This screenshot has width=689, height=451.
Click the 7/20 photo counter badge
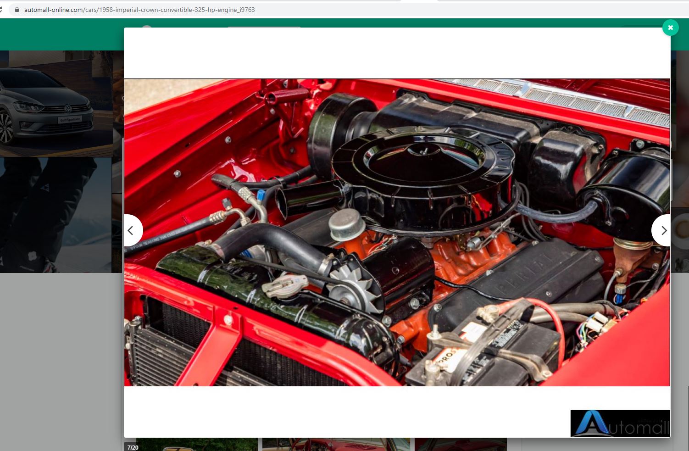[133, 447]
